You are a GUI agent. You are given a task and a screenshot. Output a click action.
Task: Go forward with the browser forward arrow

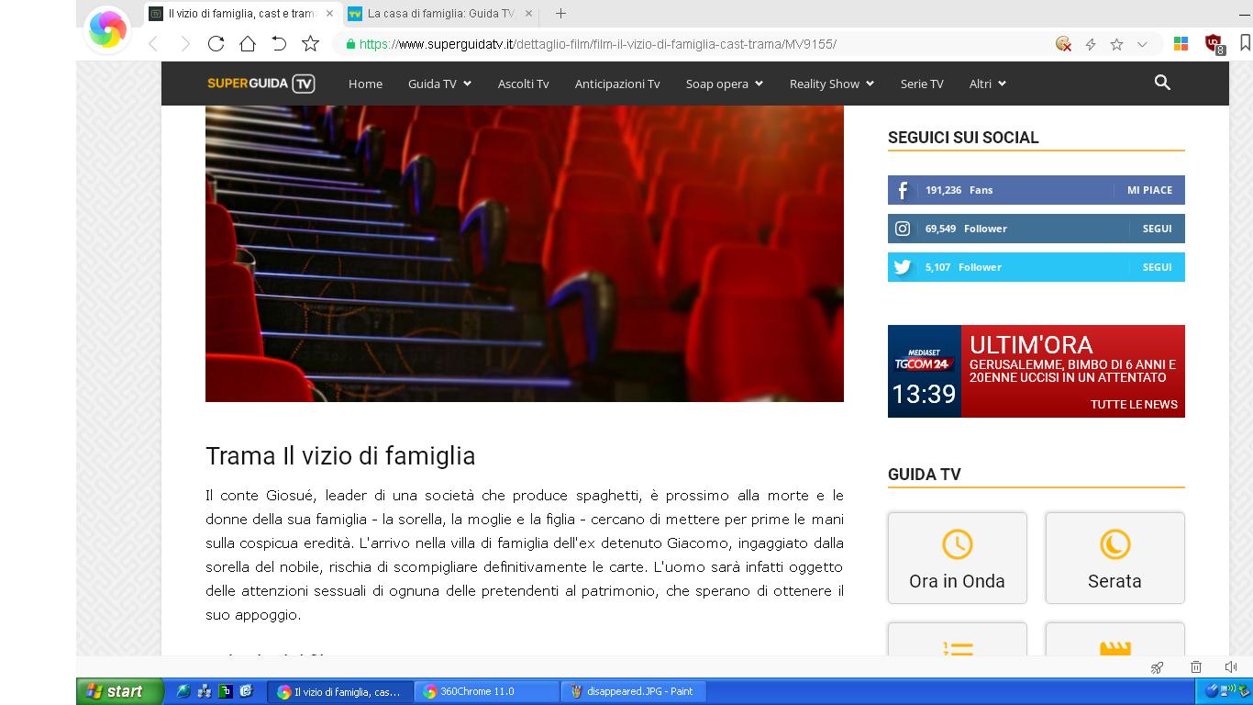[185, 44]
